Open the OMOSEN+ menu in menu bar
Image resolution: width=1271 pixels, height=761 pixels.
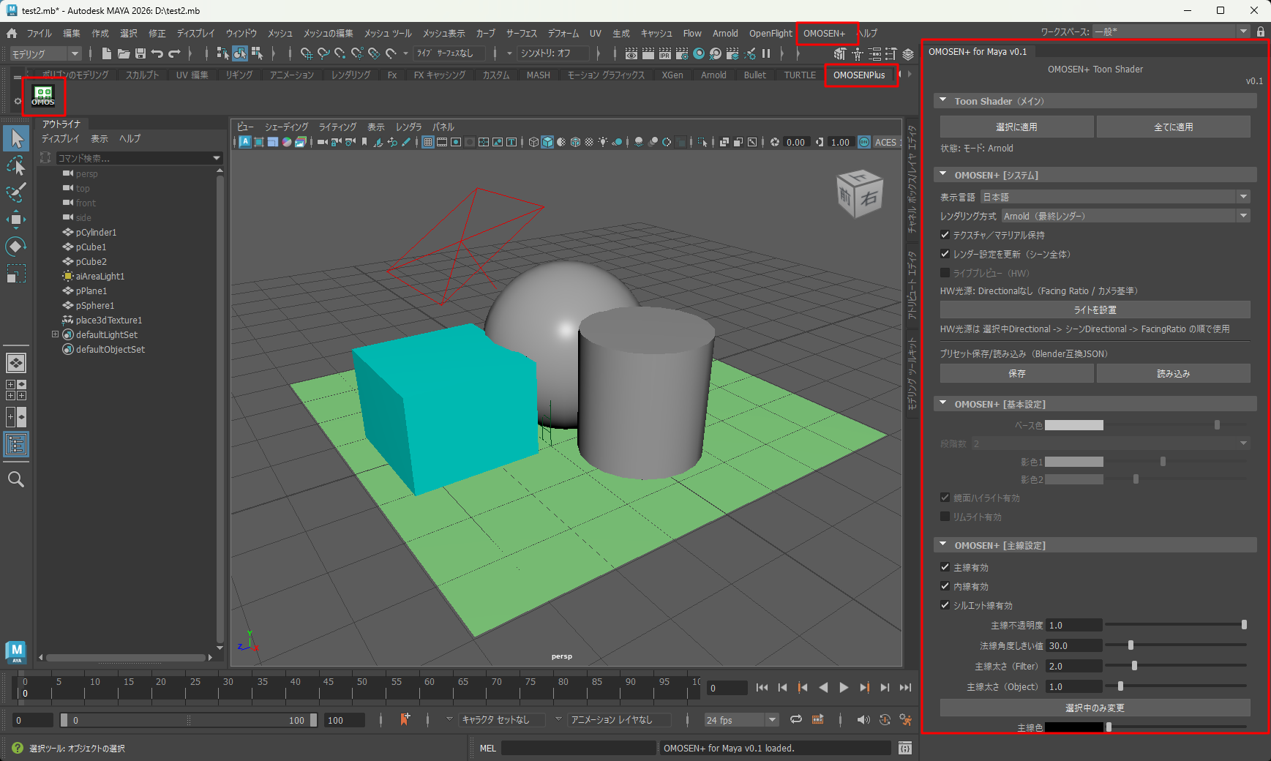click(x=824, y=33)
